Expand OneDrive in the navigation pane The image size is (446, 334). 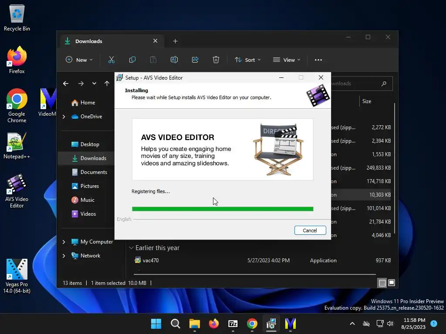tap(64, 117)
